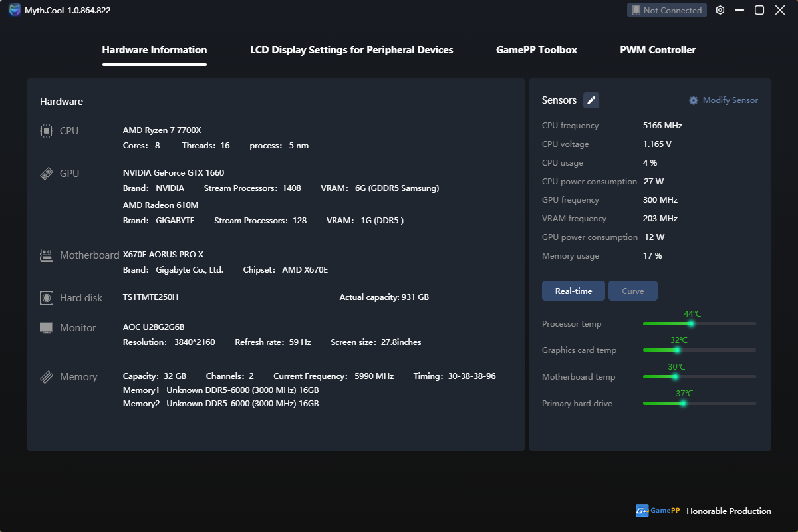798x532 pixels.
Task: Click the Monitor icon
Action: pos(47,328)
